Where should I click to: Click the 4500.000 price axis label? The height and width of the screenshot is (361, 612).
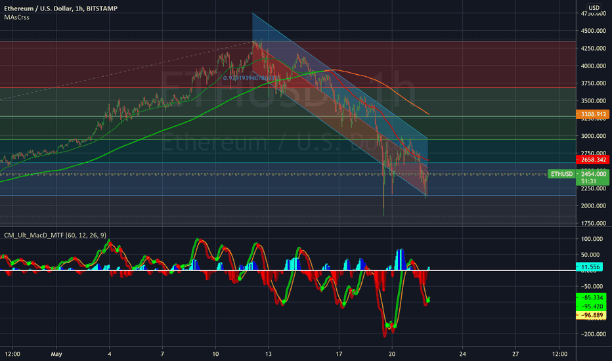click(593, 31)
